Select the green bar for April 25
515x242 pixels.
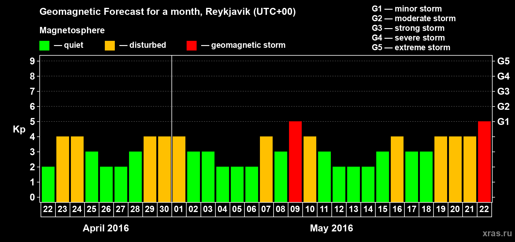tap(92, 177)
